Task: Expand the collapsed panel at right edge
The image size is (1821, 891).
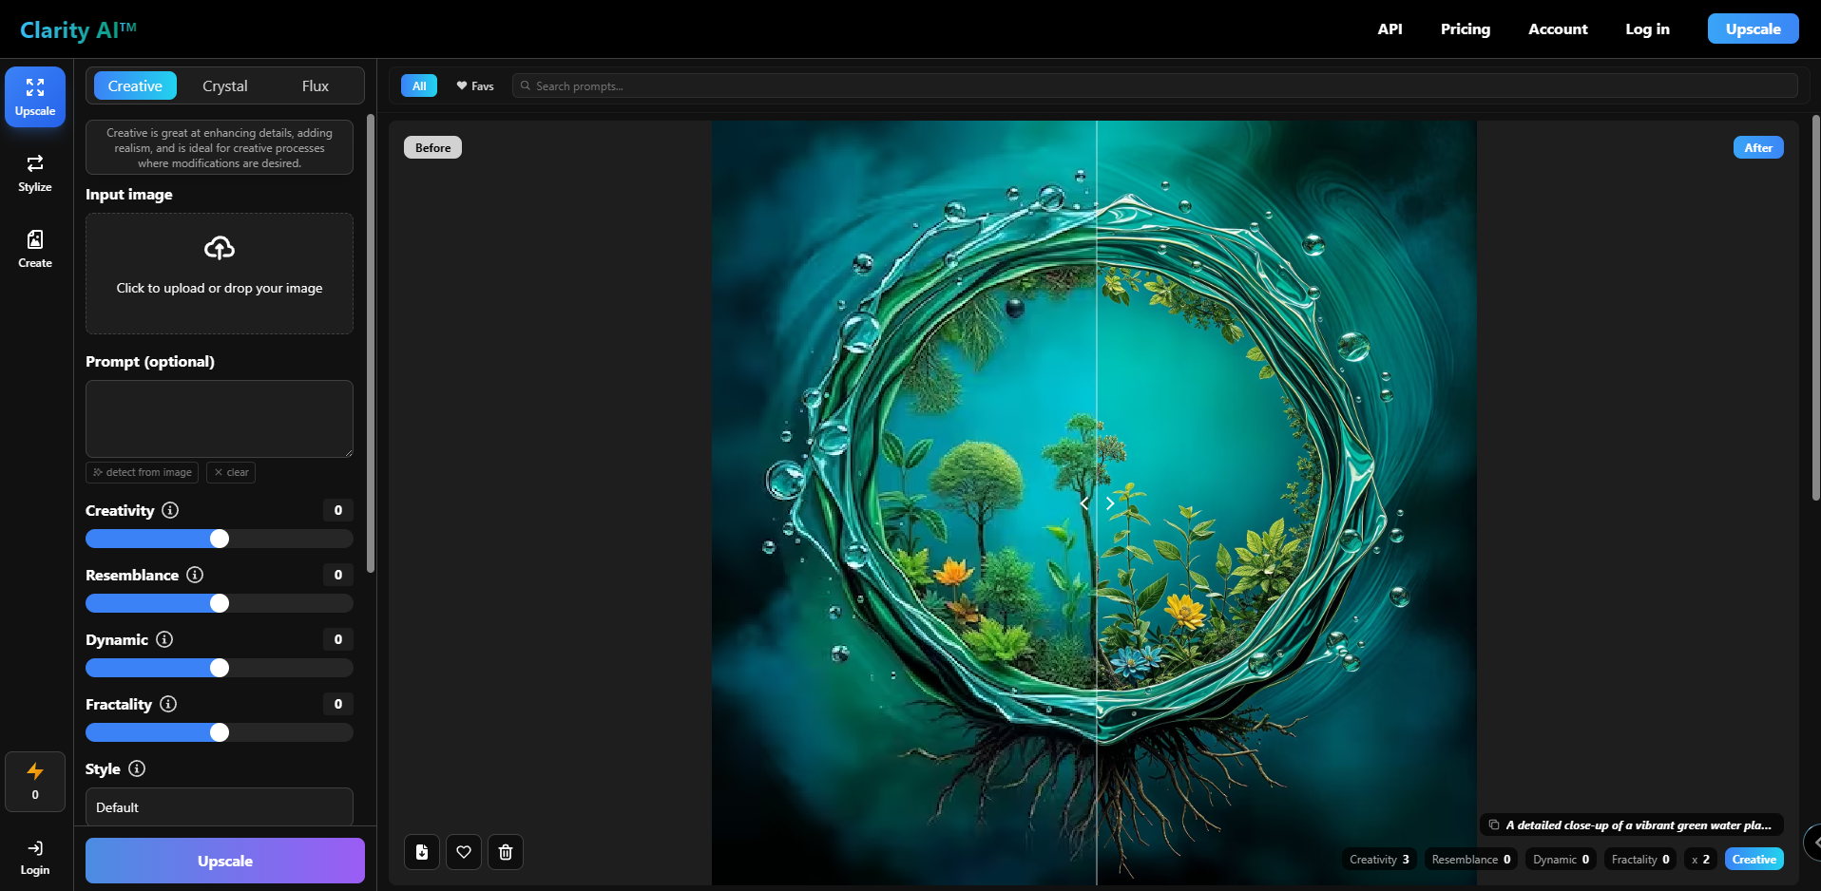Action: 1812,843
